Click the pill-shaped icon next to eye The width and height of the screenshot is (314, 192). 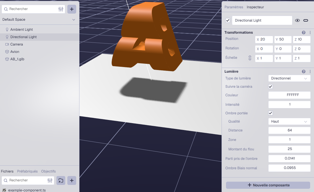(306, 20)
